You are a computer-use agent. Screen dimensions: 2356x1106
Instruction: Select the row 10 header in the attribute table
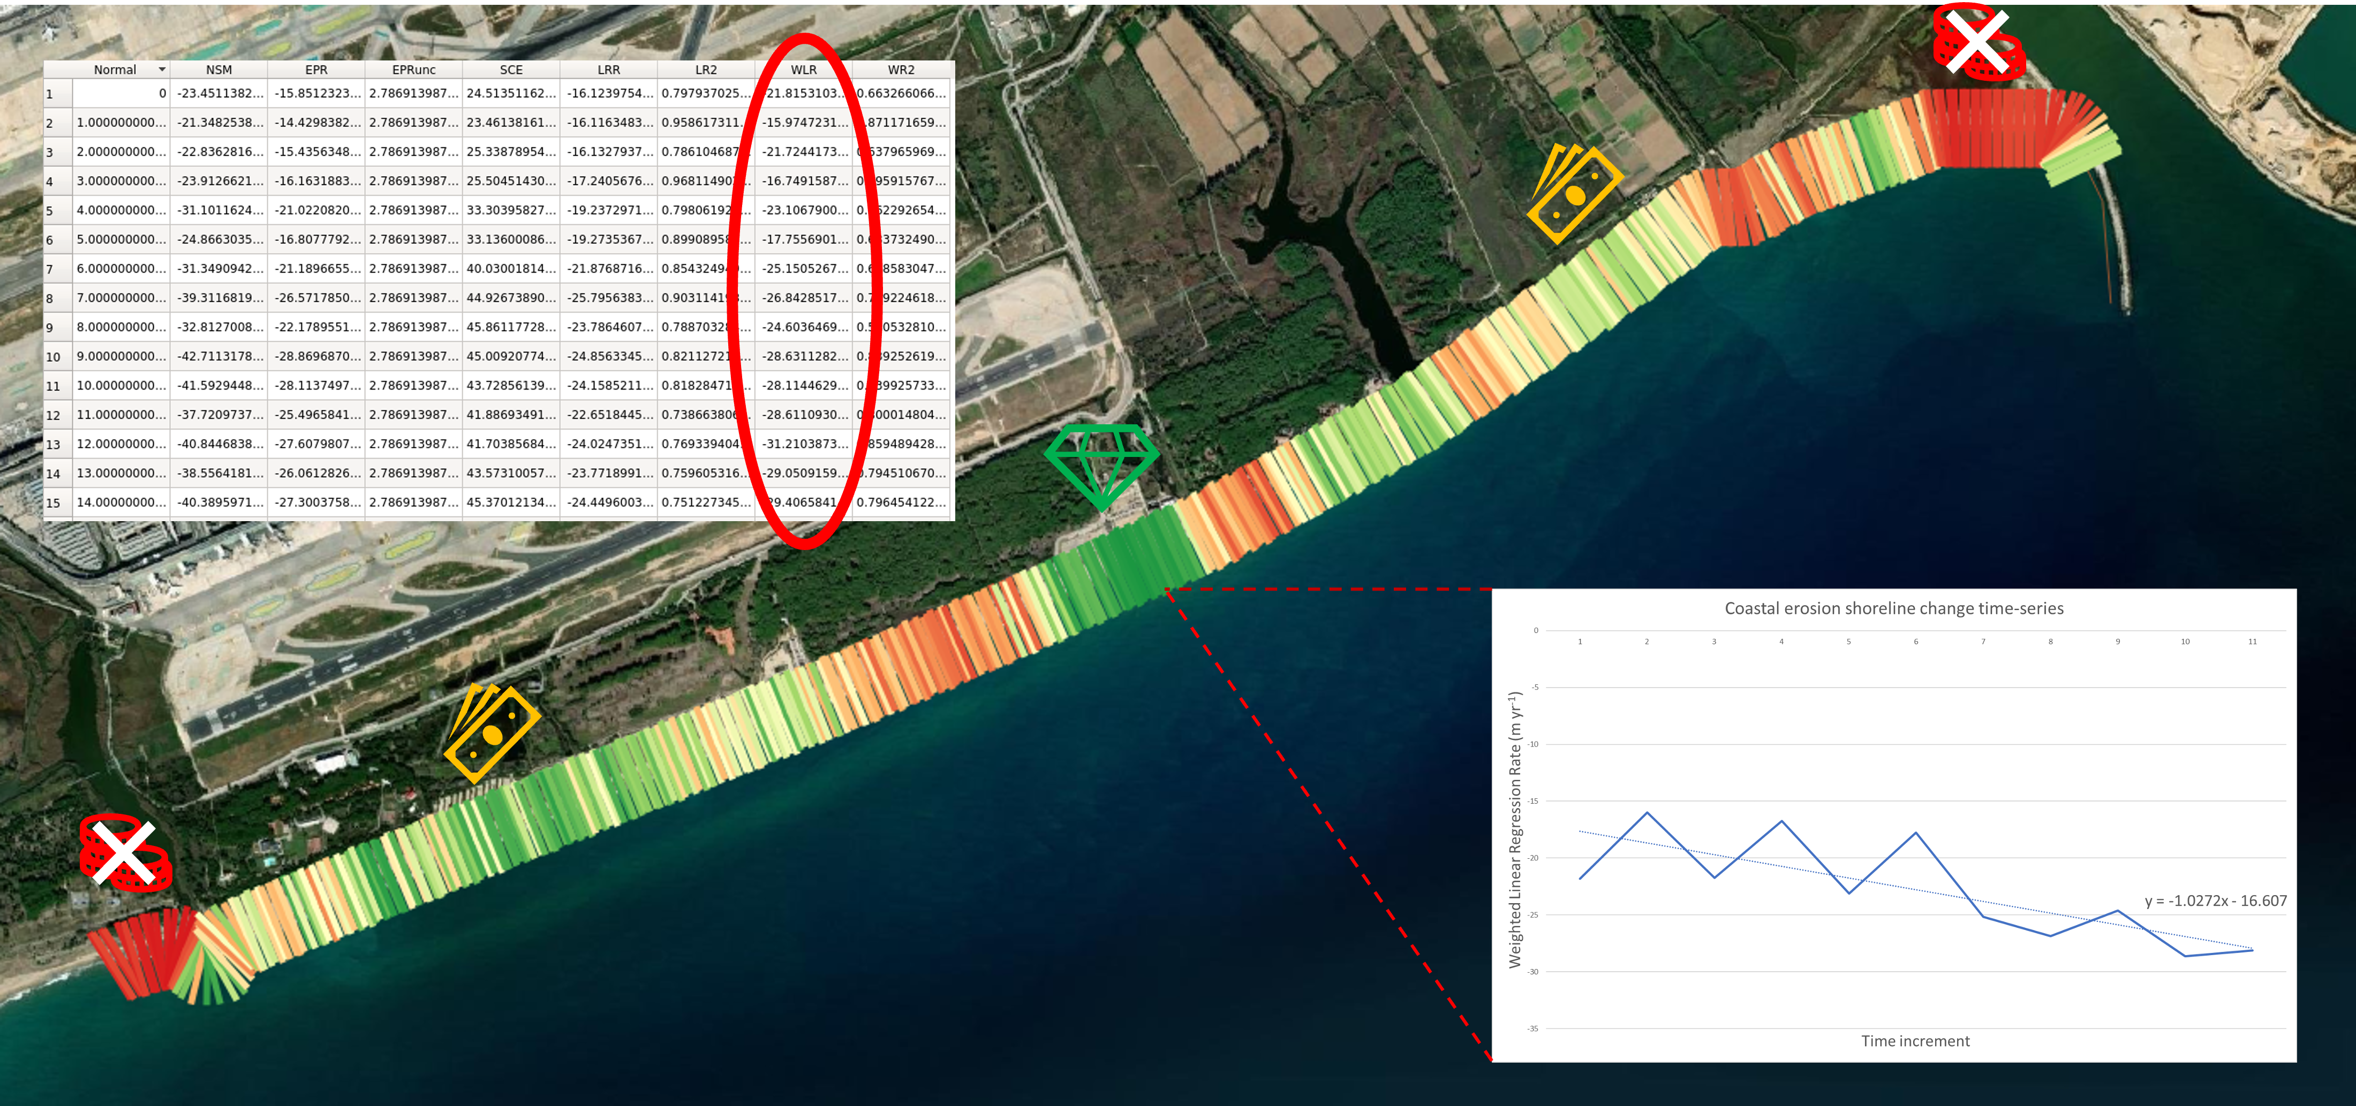tap(58, 356)
